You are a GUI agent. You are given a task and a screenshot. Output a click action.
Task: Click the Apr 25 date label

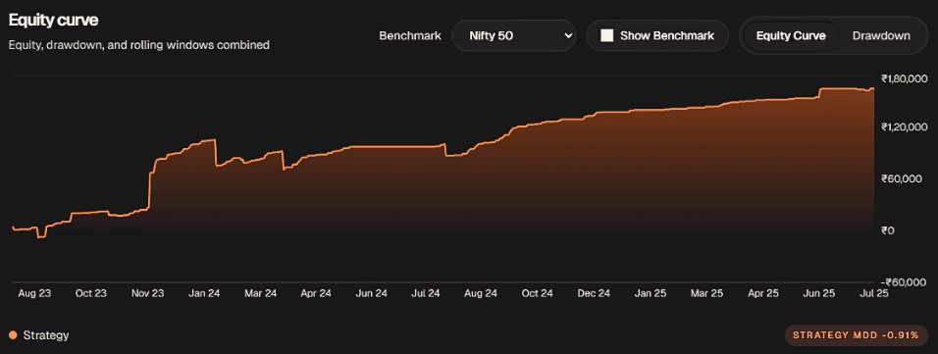click(763, 293)
